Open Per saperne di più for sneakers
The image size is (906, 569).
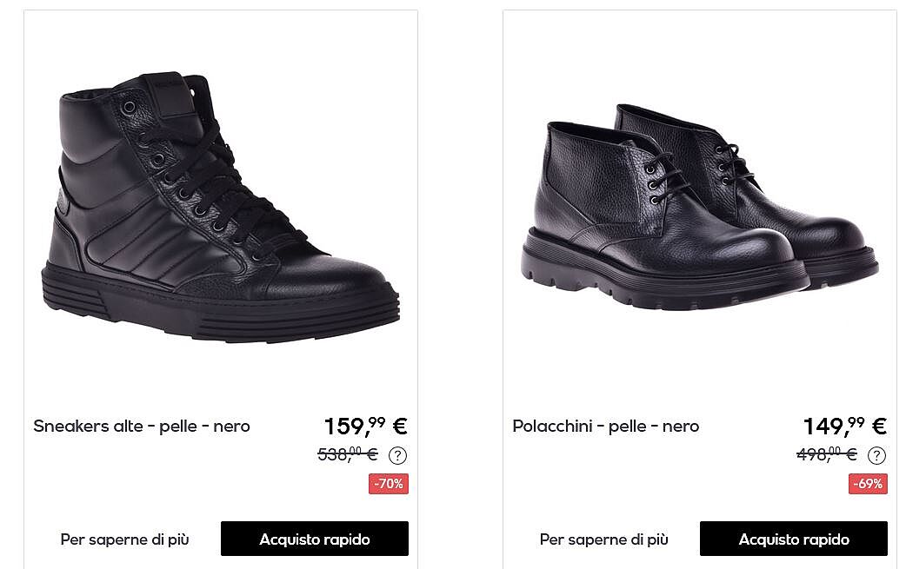(x=125, y=539)
